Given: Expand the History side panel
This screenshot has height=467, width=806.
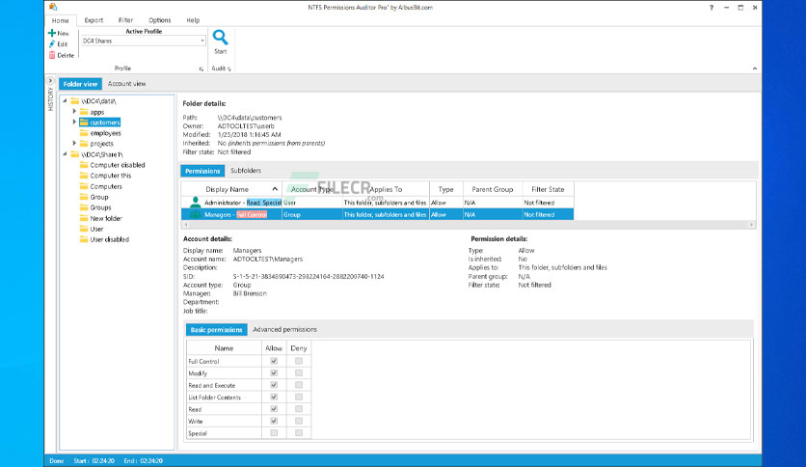Looking at the screenshot, I should coord(50,81).
